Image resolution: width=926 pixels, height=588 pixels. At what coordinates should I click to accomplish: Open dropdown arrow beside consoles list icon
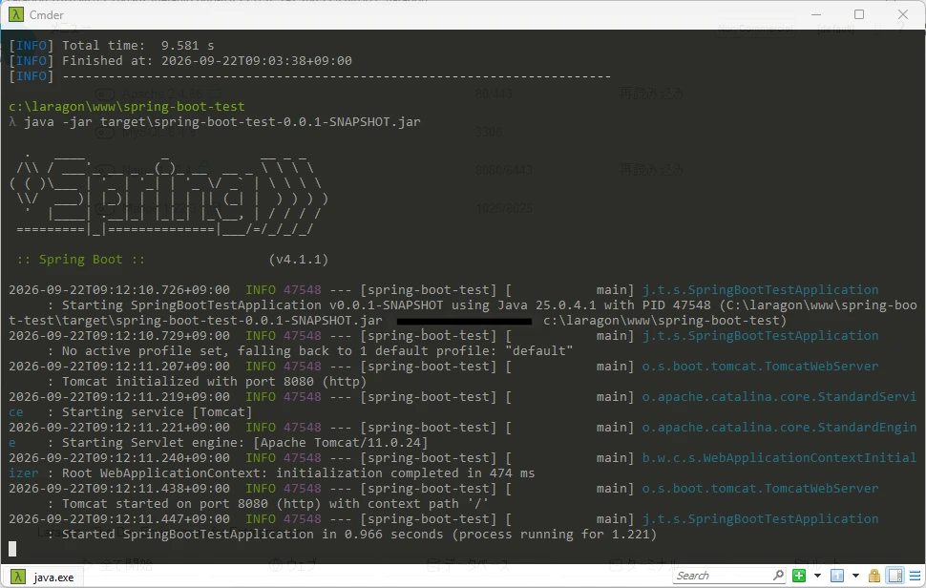(855, 576)
